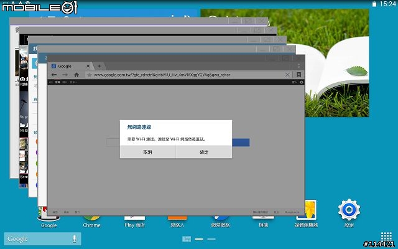398x249 pixels.
Task: Tap 確定 in the no-network dialog
Action: pyautogui.click(x=204, y=152)
